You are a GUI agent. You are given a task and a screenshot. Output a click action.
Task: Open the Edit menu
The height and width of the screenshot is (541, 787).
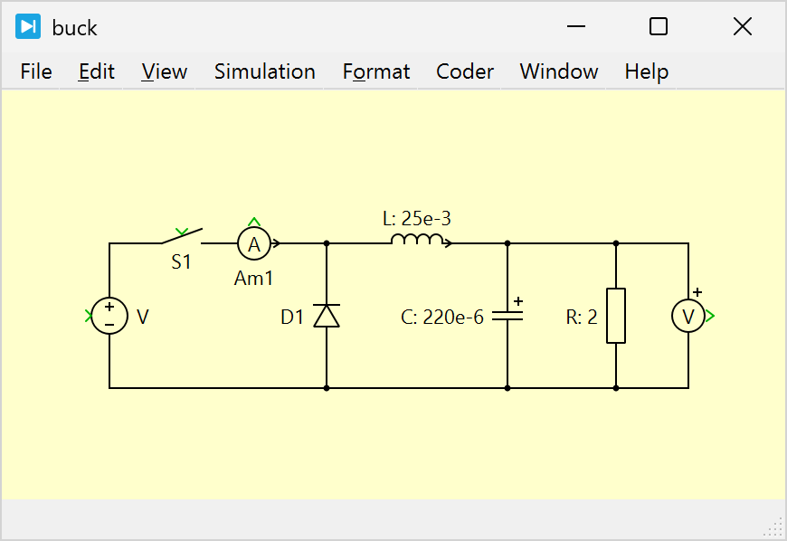pyautogui.click(x=97, y=71)
